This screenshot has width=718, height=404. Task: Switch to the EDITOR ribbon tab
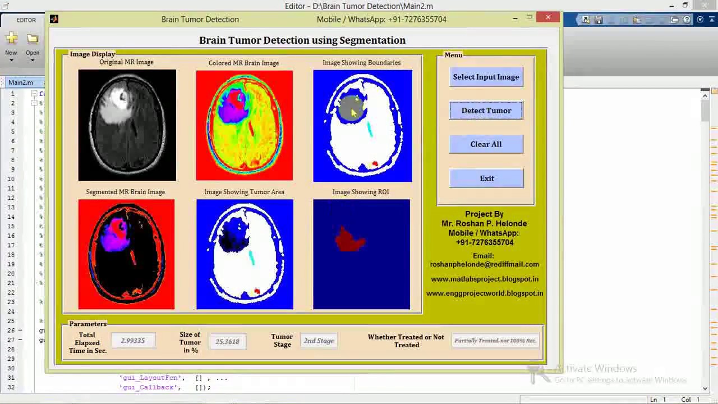26,20
